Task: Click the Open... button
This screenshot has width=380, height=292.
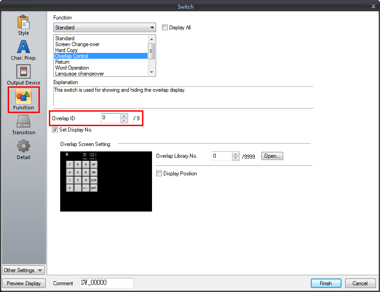Action: click(272, 156)
